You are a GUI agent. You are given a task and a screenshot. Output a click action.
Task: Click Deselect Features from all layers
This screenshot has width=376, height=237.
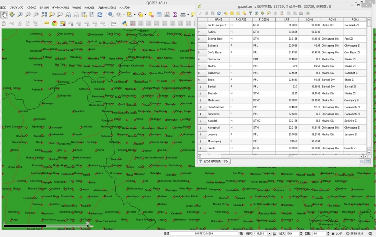pos(151,15)
